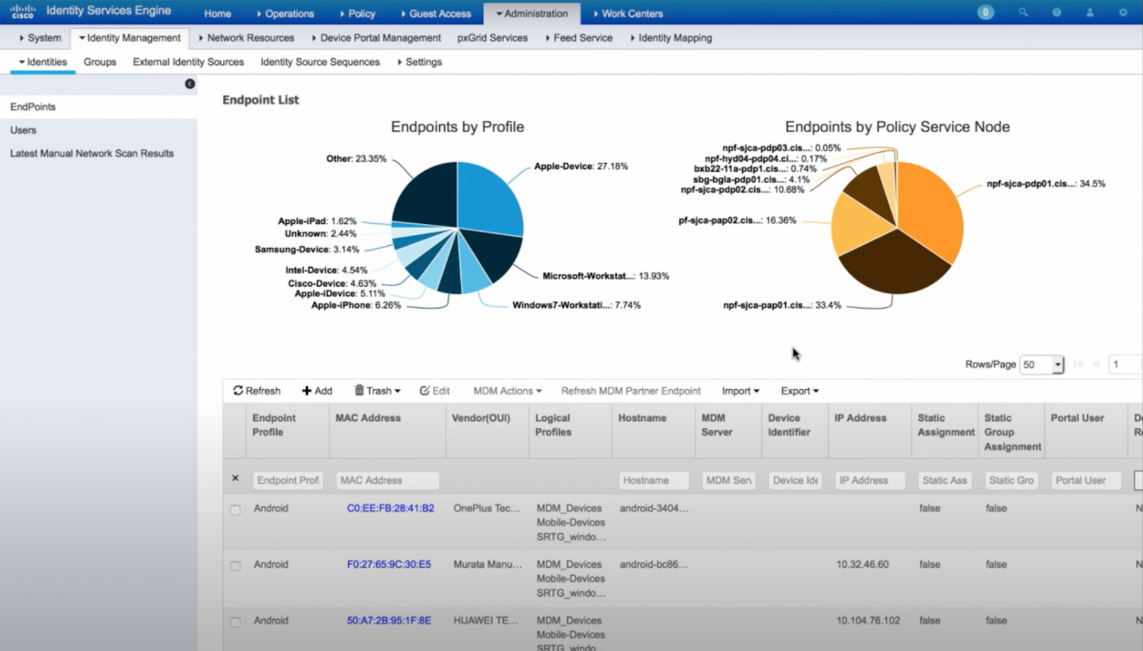Image resolution: width=1143 pixels, height=651 pixels.
Task: Open the settings gear icon in header
Action: (x=1123, y=12)
